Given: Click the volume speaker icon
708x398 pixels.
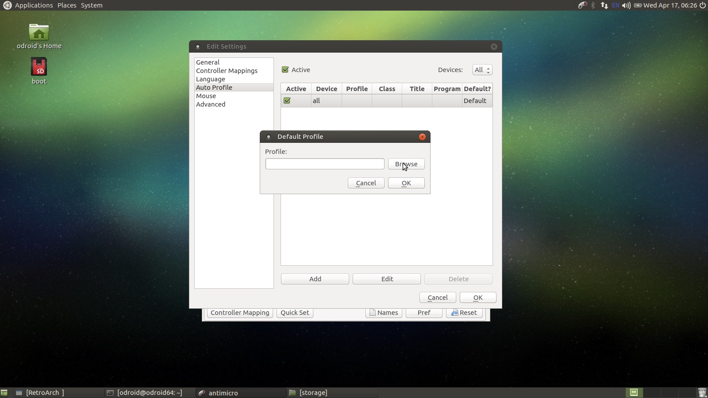Looking at the screenshot, I should (x=626, y=5).
